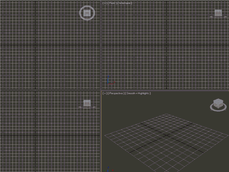The width and height of the screenshot is (229, 172).
Task: Open the [+] menu of Front viewport
Action: [105, 3]
